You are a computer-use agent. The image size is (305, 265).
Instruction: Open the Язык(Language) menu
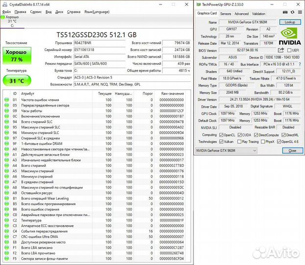[x=96, y=12]
